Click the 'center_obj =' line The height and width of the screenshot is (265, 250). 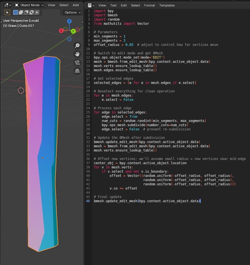[140, 163]
